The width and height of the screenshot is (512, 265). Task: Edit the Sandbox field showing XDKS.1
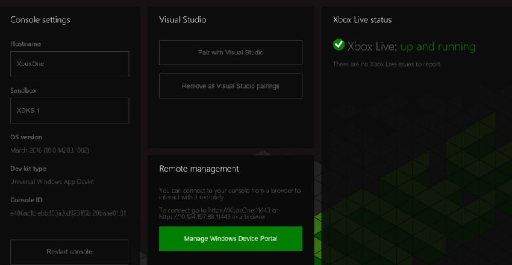point(69,111)
